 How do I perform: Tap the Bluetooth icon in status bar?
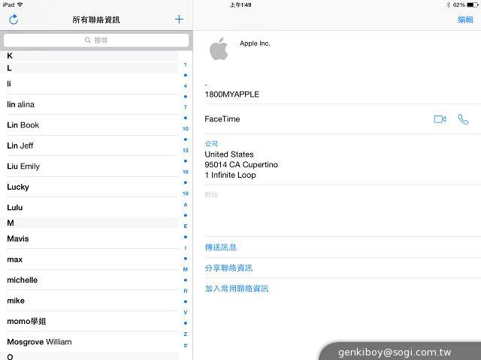coord(448,5)
